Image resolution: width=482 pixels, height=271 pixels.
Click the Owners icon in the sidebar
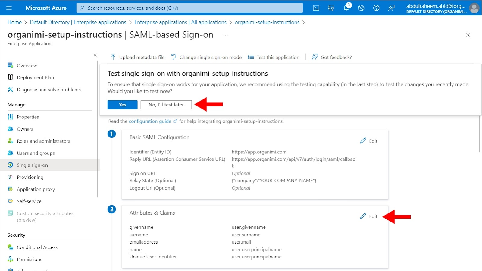pyautogui.click(x=10, y=129)
